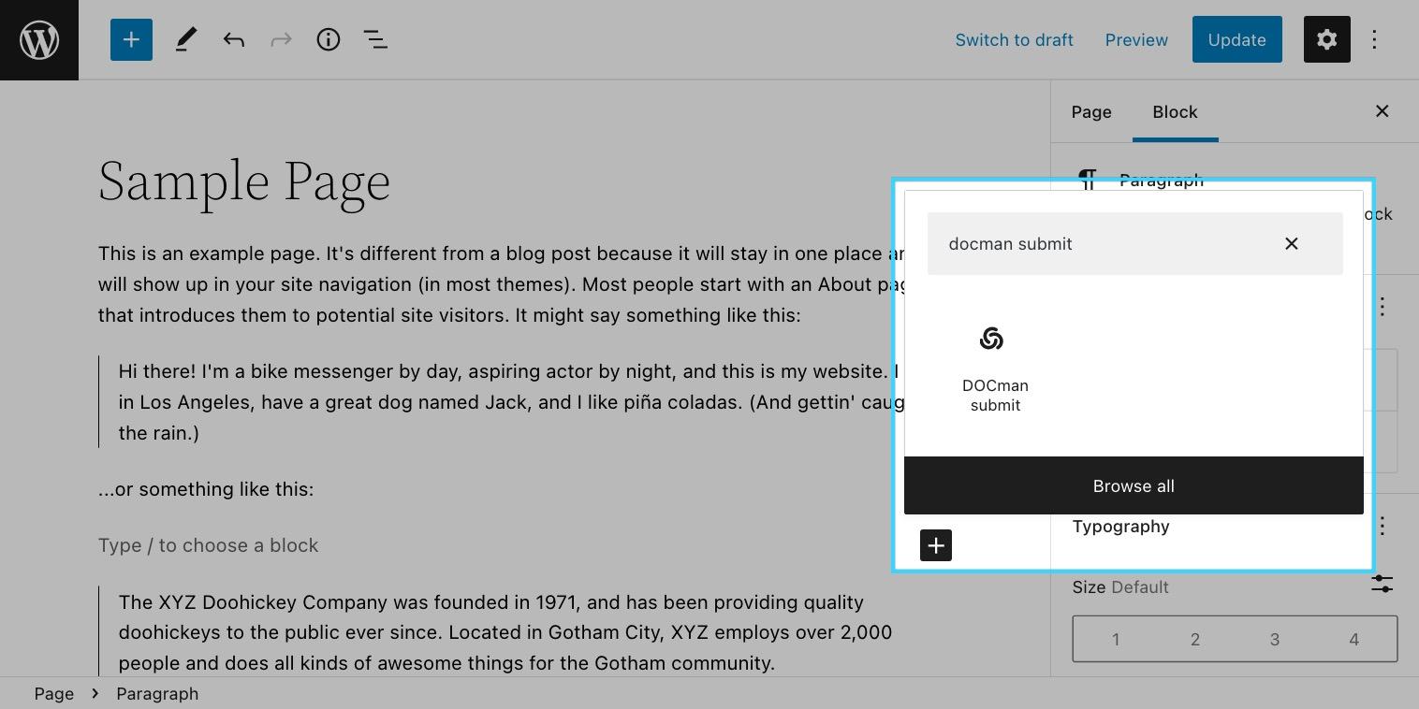
Task: Toggle the block inserter plus button
Action: 131,40
